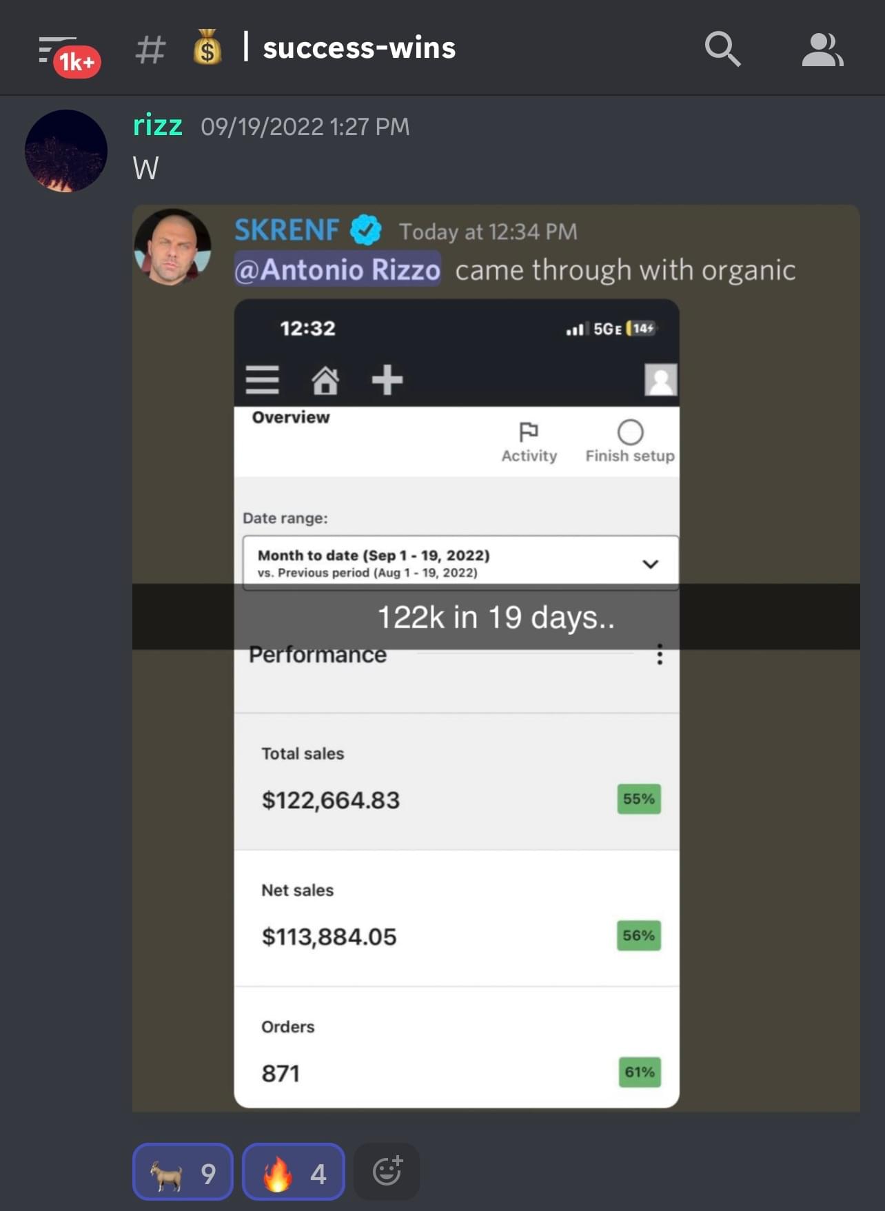Click the user profile icon in the dashboard
Image resolution: width=885 pixels, height=1211 pixels.
660,380
